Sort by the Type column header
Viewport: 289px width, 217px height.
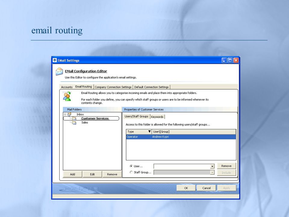pos(139,132)
